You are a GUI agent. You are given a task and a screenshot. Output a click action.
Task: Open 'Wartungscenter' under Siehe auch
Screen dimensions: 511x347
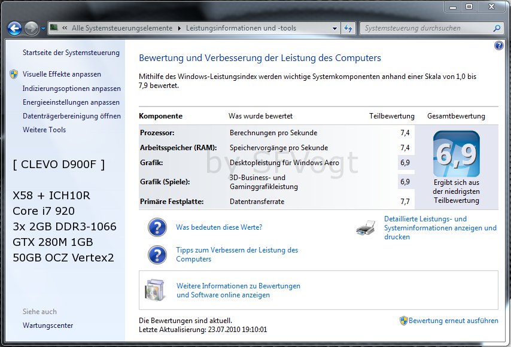tap(48, 325)
